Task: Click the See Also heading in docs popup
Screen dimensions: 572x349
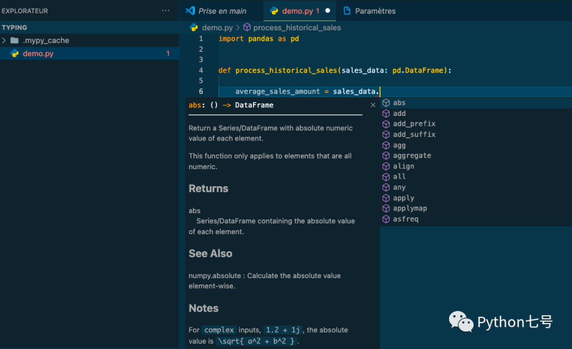Action: click(x=210, y=253)
